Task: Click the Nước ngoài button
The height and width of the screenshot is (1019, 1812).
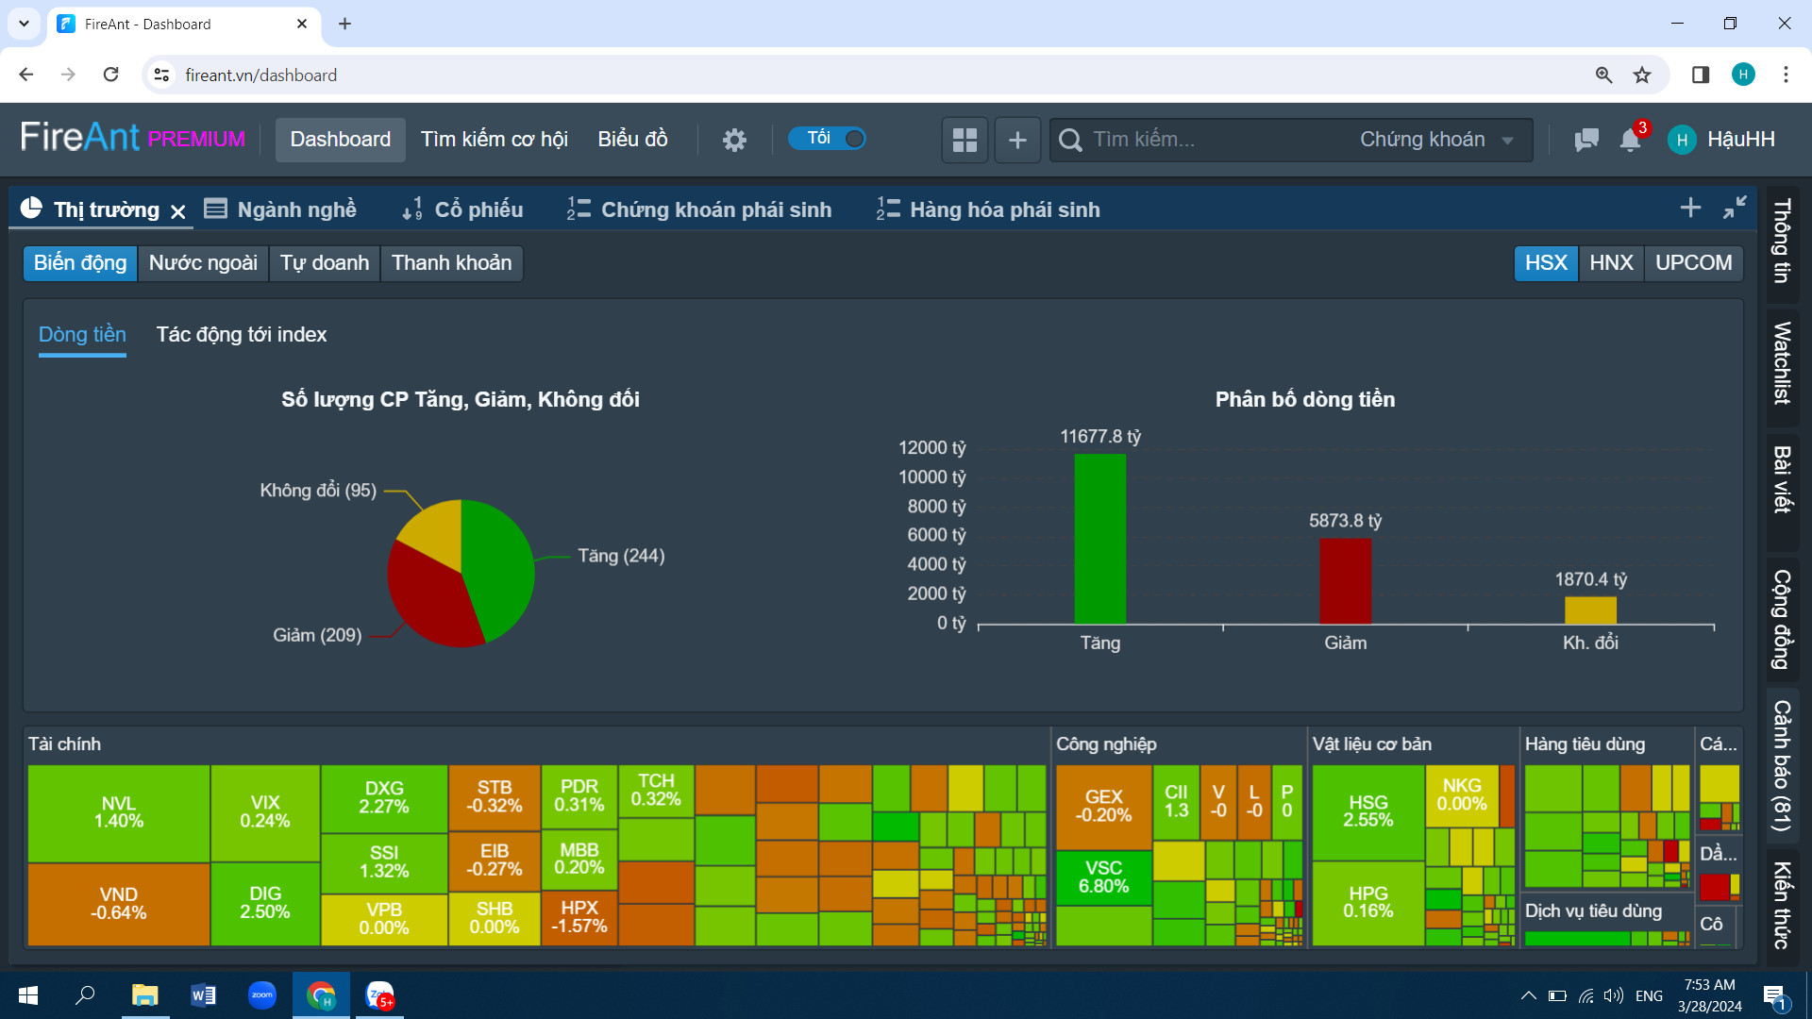Action: pyautogui.click(x=203, y=262)
